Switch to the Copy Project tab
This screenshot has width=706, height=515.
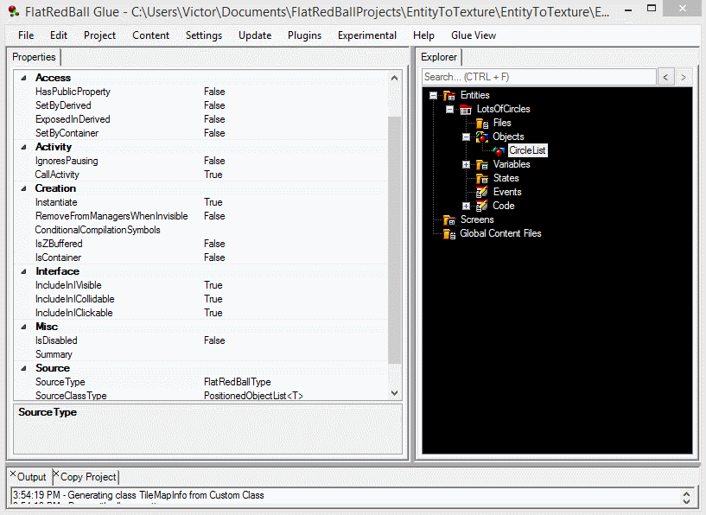point(86,476)
